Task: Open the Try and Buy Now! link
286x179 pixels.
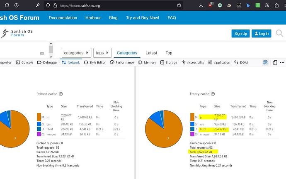Action: 143,18
